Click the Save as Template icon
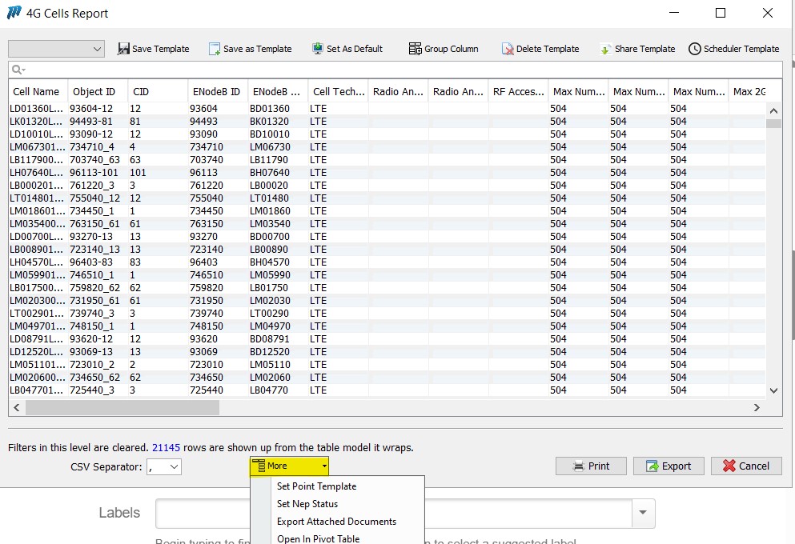Image resolution: width=795 pixels, height=544 pixels. (x=215, y=49)
